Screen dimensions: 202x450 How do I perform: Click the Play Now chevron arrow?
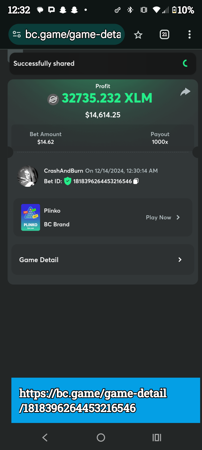178,217
